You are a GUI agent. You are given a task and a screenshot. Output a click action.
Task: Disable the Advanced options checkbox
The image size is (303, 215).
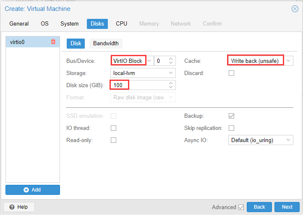(241, 207)
